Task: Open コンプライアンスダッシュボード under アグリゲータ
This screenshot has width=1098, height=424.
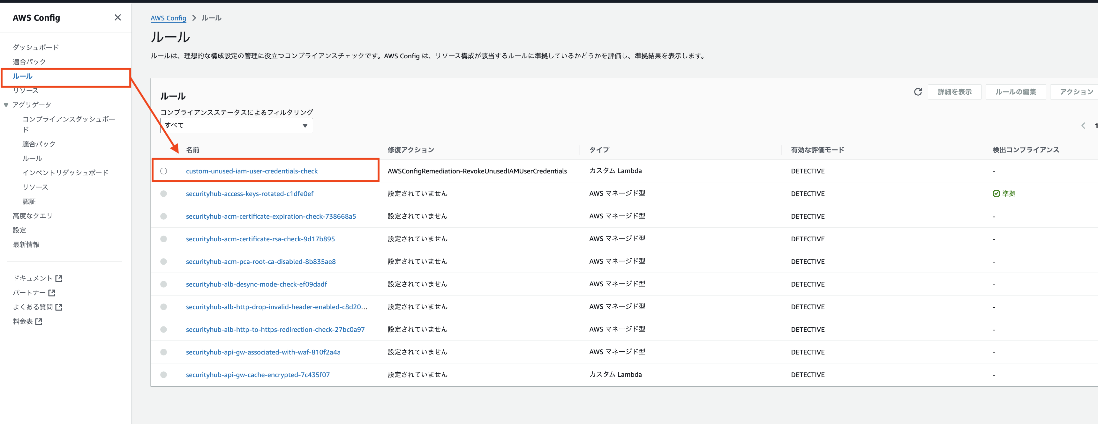Action: click(x=69, y=124)
